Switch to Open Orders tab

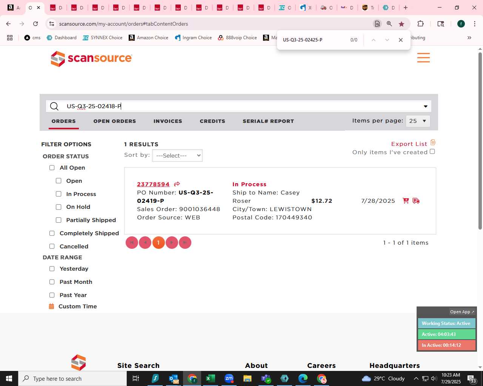click(x=115, y=121)
